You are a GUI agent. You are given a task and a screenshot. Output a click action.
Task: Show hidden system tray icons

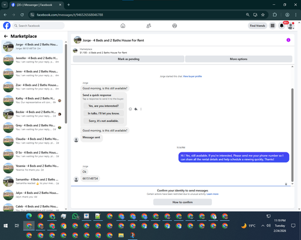[x=262, y=226]
